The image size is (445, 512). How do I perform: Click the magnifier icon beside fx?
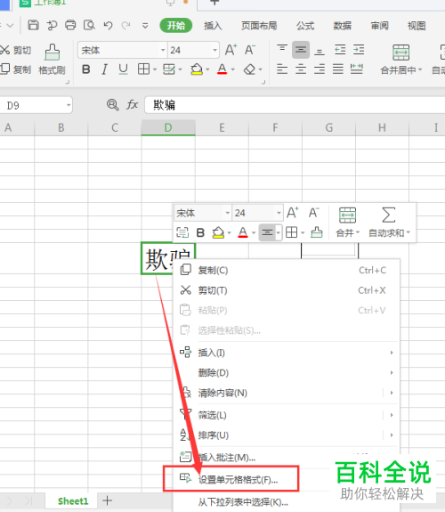(x=113, y=105)
